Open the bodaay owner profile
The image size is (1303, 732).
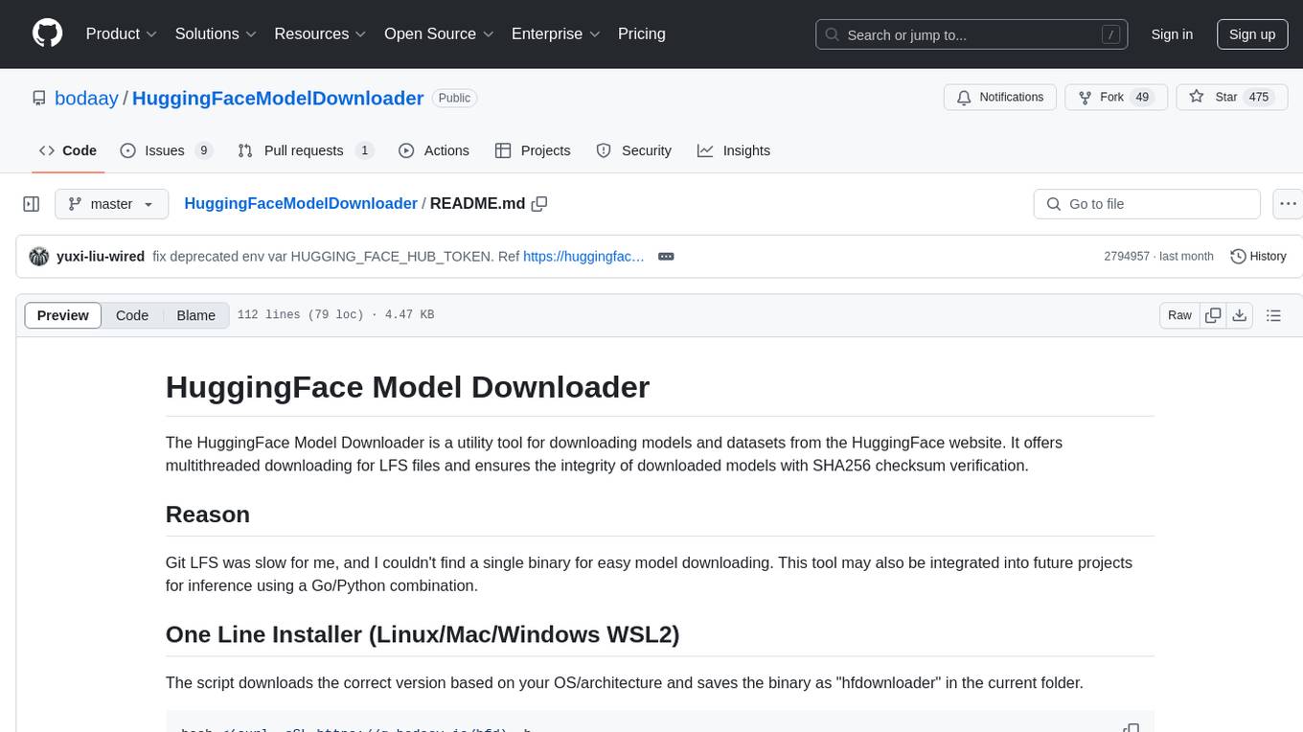click(86, 98)
